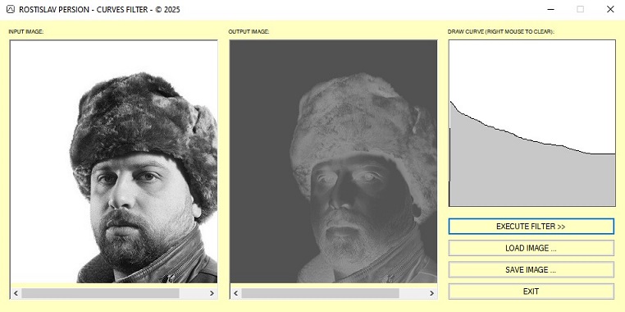Click the left arrow of output image scrollbar
Screen dimensions: 625x312
(x=235, y=293)
